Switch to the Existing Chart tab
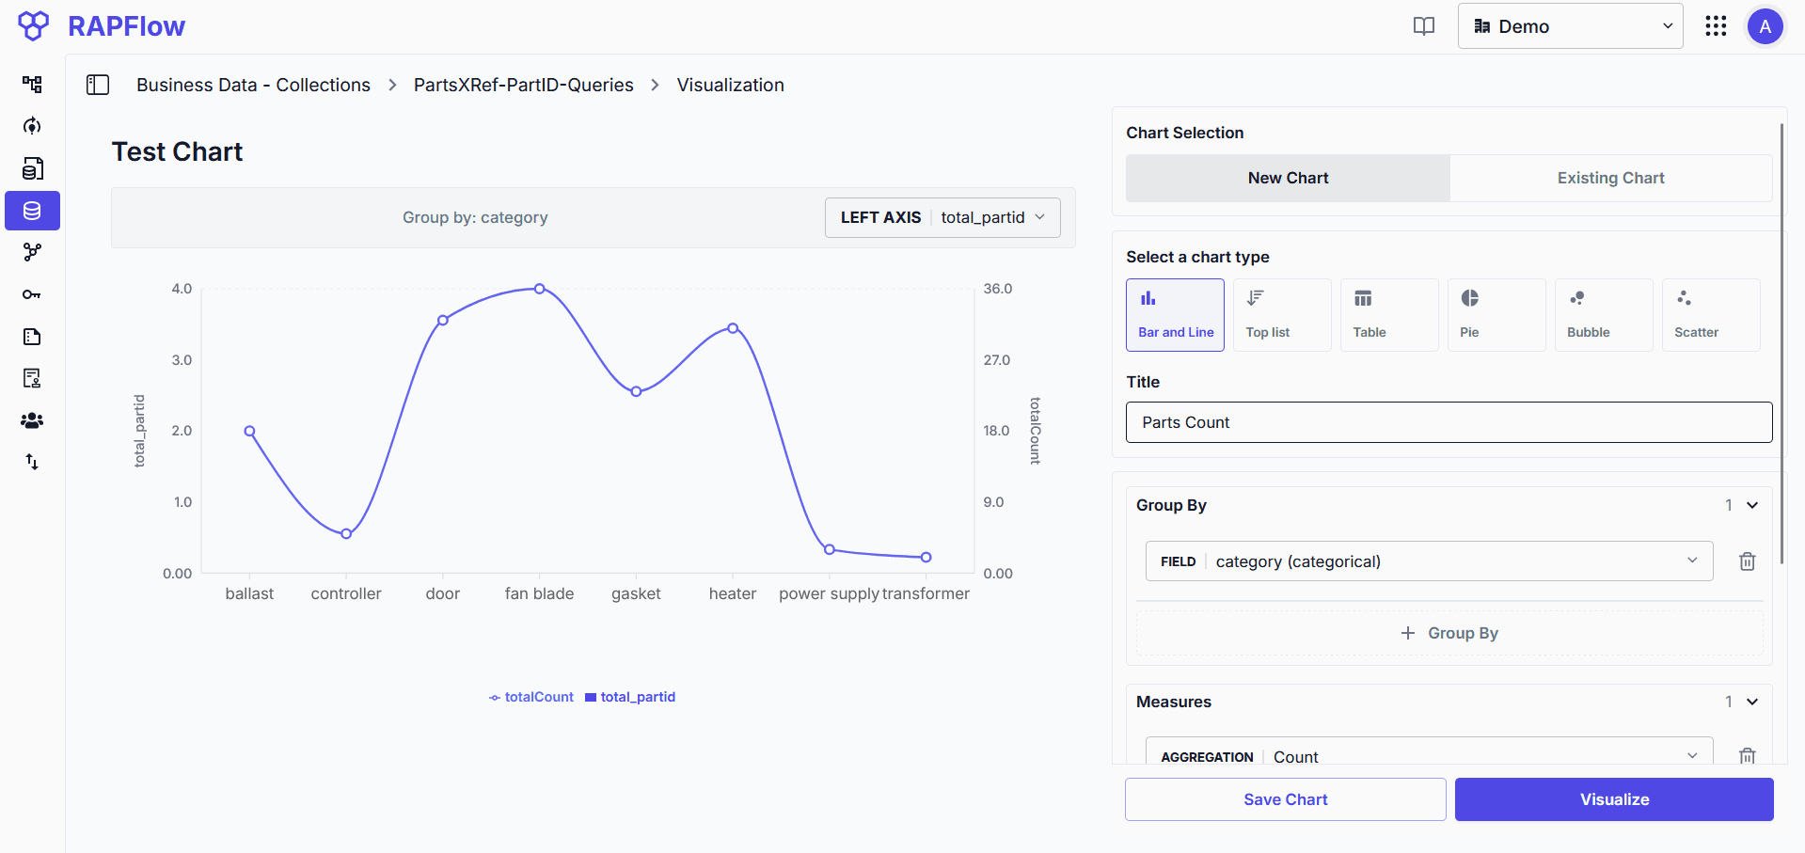 1610,178
